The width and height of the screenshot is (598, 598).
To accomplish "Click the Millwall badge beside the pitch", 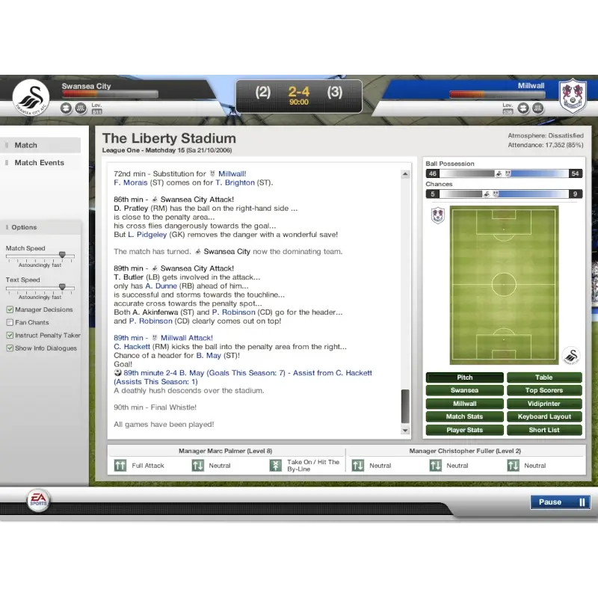I will pyautogui.click(x=437, y=216).
